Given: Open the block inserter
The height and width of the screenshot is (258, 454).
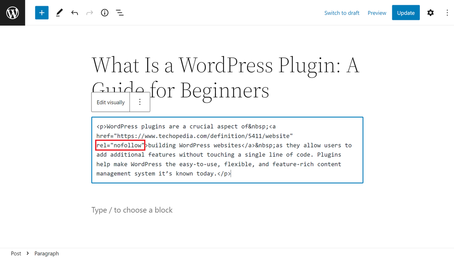Looking at the screenshot, I should tap(42, 12).
